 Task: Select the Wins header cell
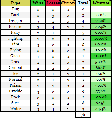tap(38, 3)
